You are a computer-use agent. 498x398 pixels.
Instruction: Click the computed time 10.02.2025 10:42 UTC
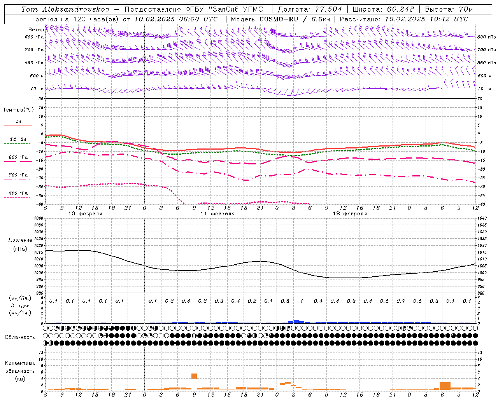pyautogui.click(x=426, y=19)
